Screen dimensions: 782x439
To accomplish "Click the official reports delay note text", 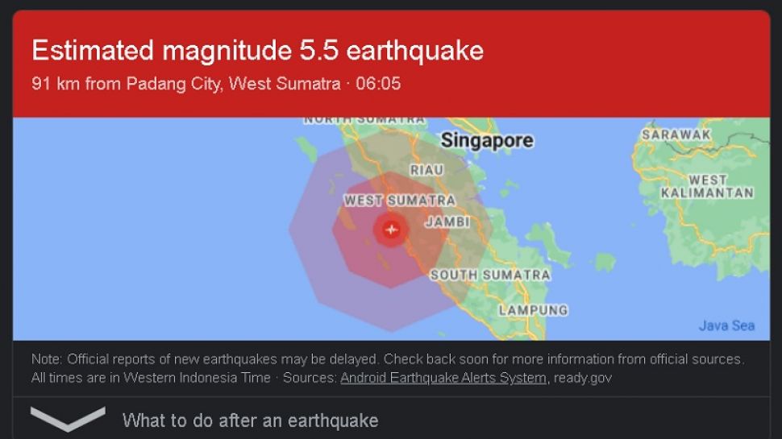I will 388,358.
